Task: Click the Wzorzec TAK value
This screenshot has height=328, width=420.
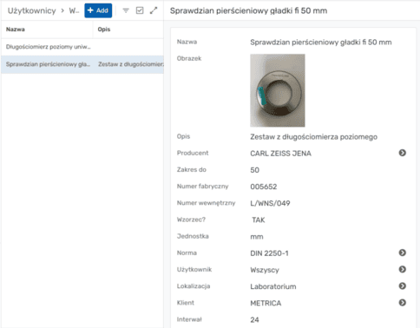Action: 259,220
